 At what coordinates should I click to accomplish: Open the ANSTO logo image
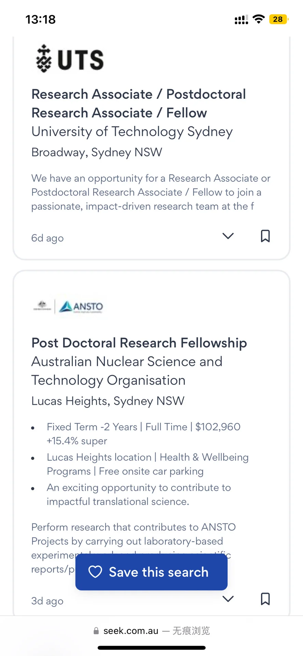coord(68,306)
